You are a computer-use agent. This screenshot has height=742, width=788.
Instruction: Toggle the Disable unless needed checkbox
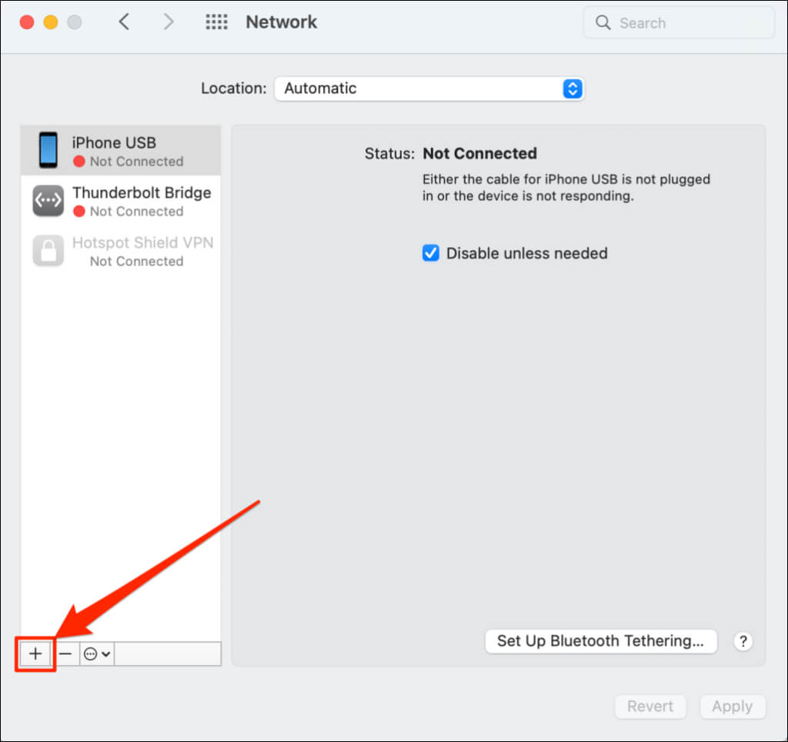point(431,253)
